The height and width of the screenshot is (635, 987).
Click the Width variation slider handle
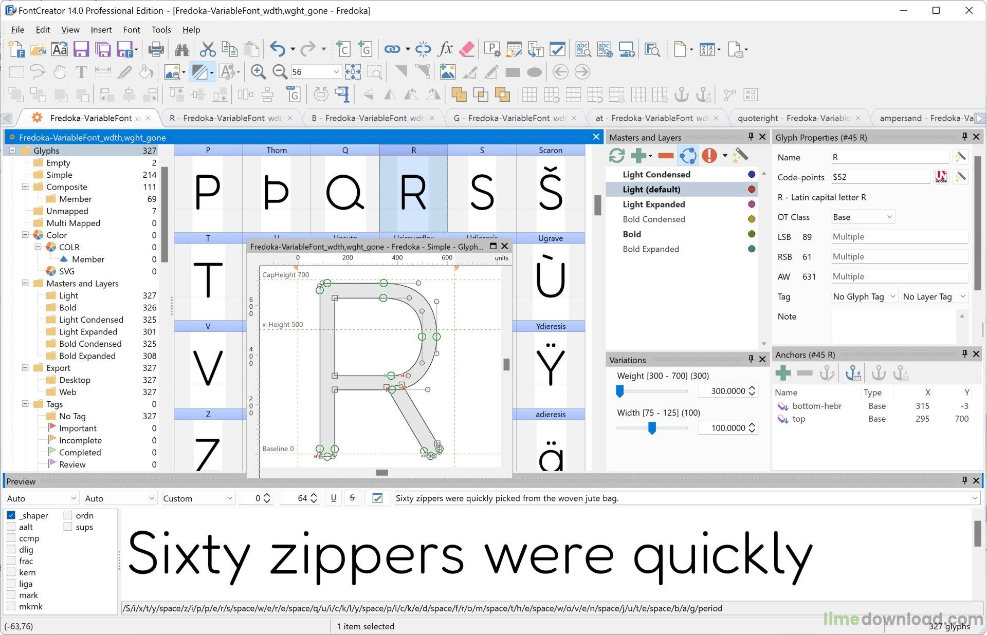(652, 428)
